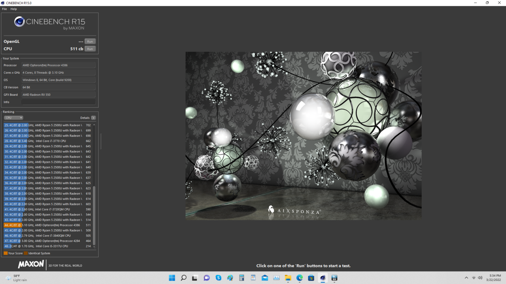Open the File menu
This screenshot has height=284, width=506.
click(x=4, y=9)
